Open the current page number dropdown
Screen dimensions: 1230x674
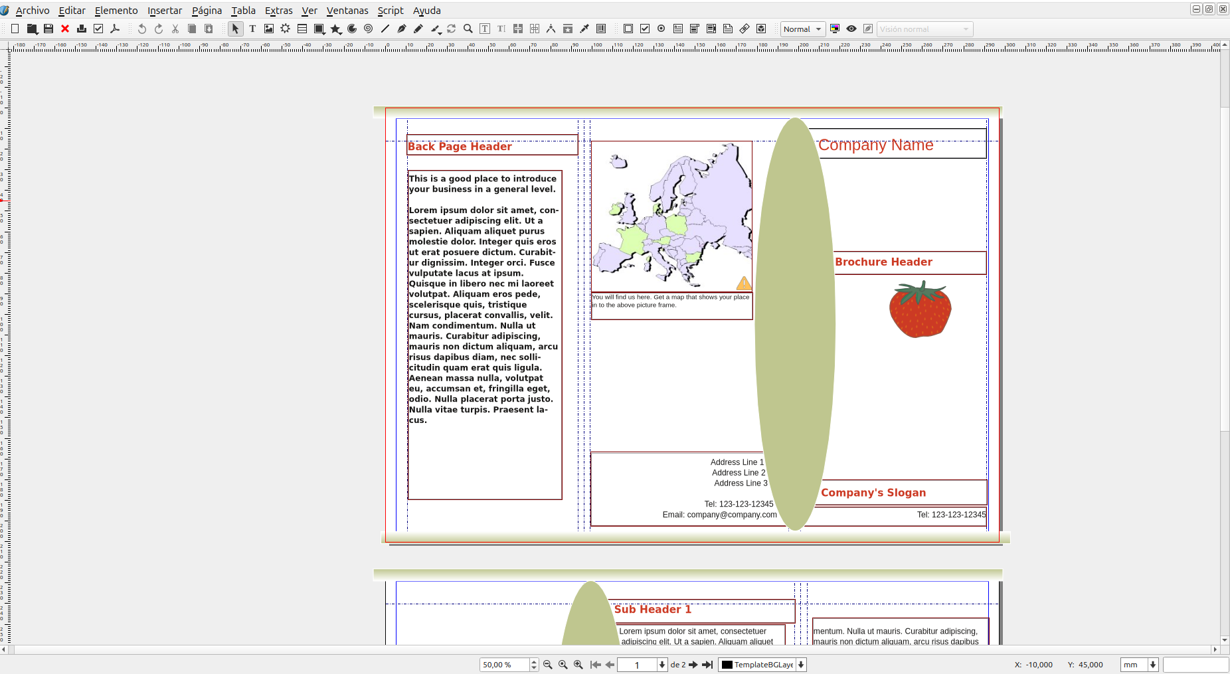pyautogui.click(x=662, y=665)
